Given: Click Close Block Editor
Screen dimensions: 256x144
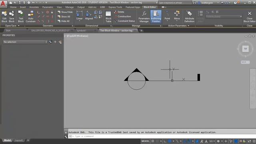Looking at the screenshot, I should (249, 17).
